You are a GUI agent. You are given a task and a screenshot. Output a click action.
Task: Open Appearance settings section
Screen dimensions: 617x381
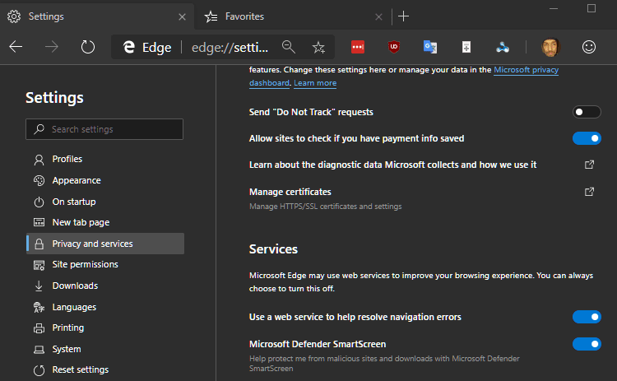coord(104,180)
